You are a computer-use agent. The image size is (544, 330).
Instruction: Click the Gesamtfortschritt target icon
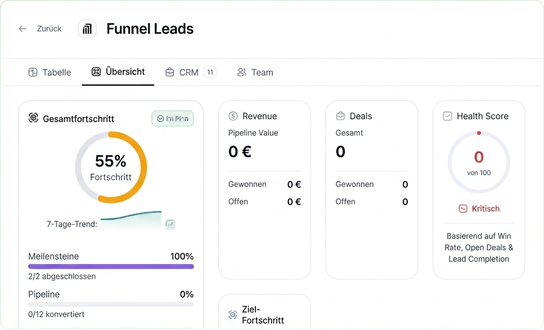click(x=33, y=118)
